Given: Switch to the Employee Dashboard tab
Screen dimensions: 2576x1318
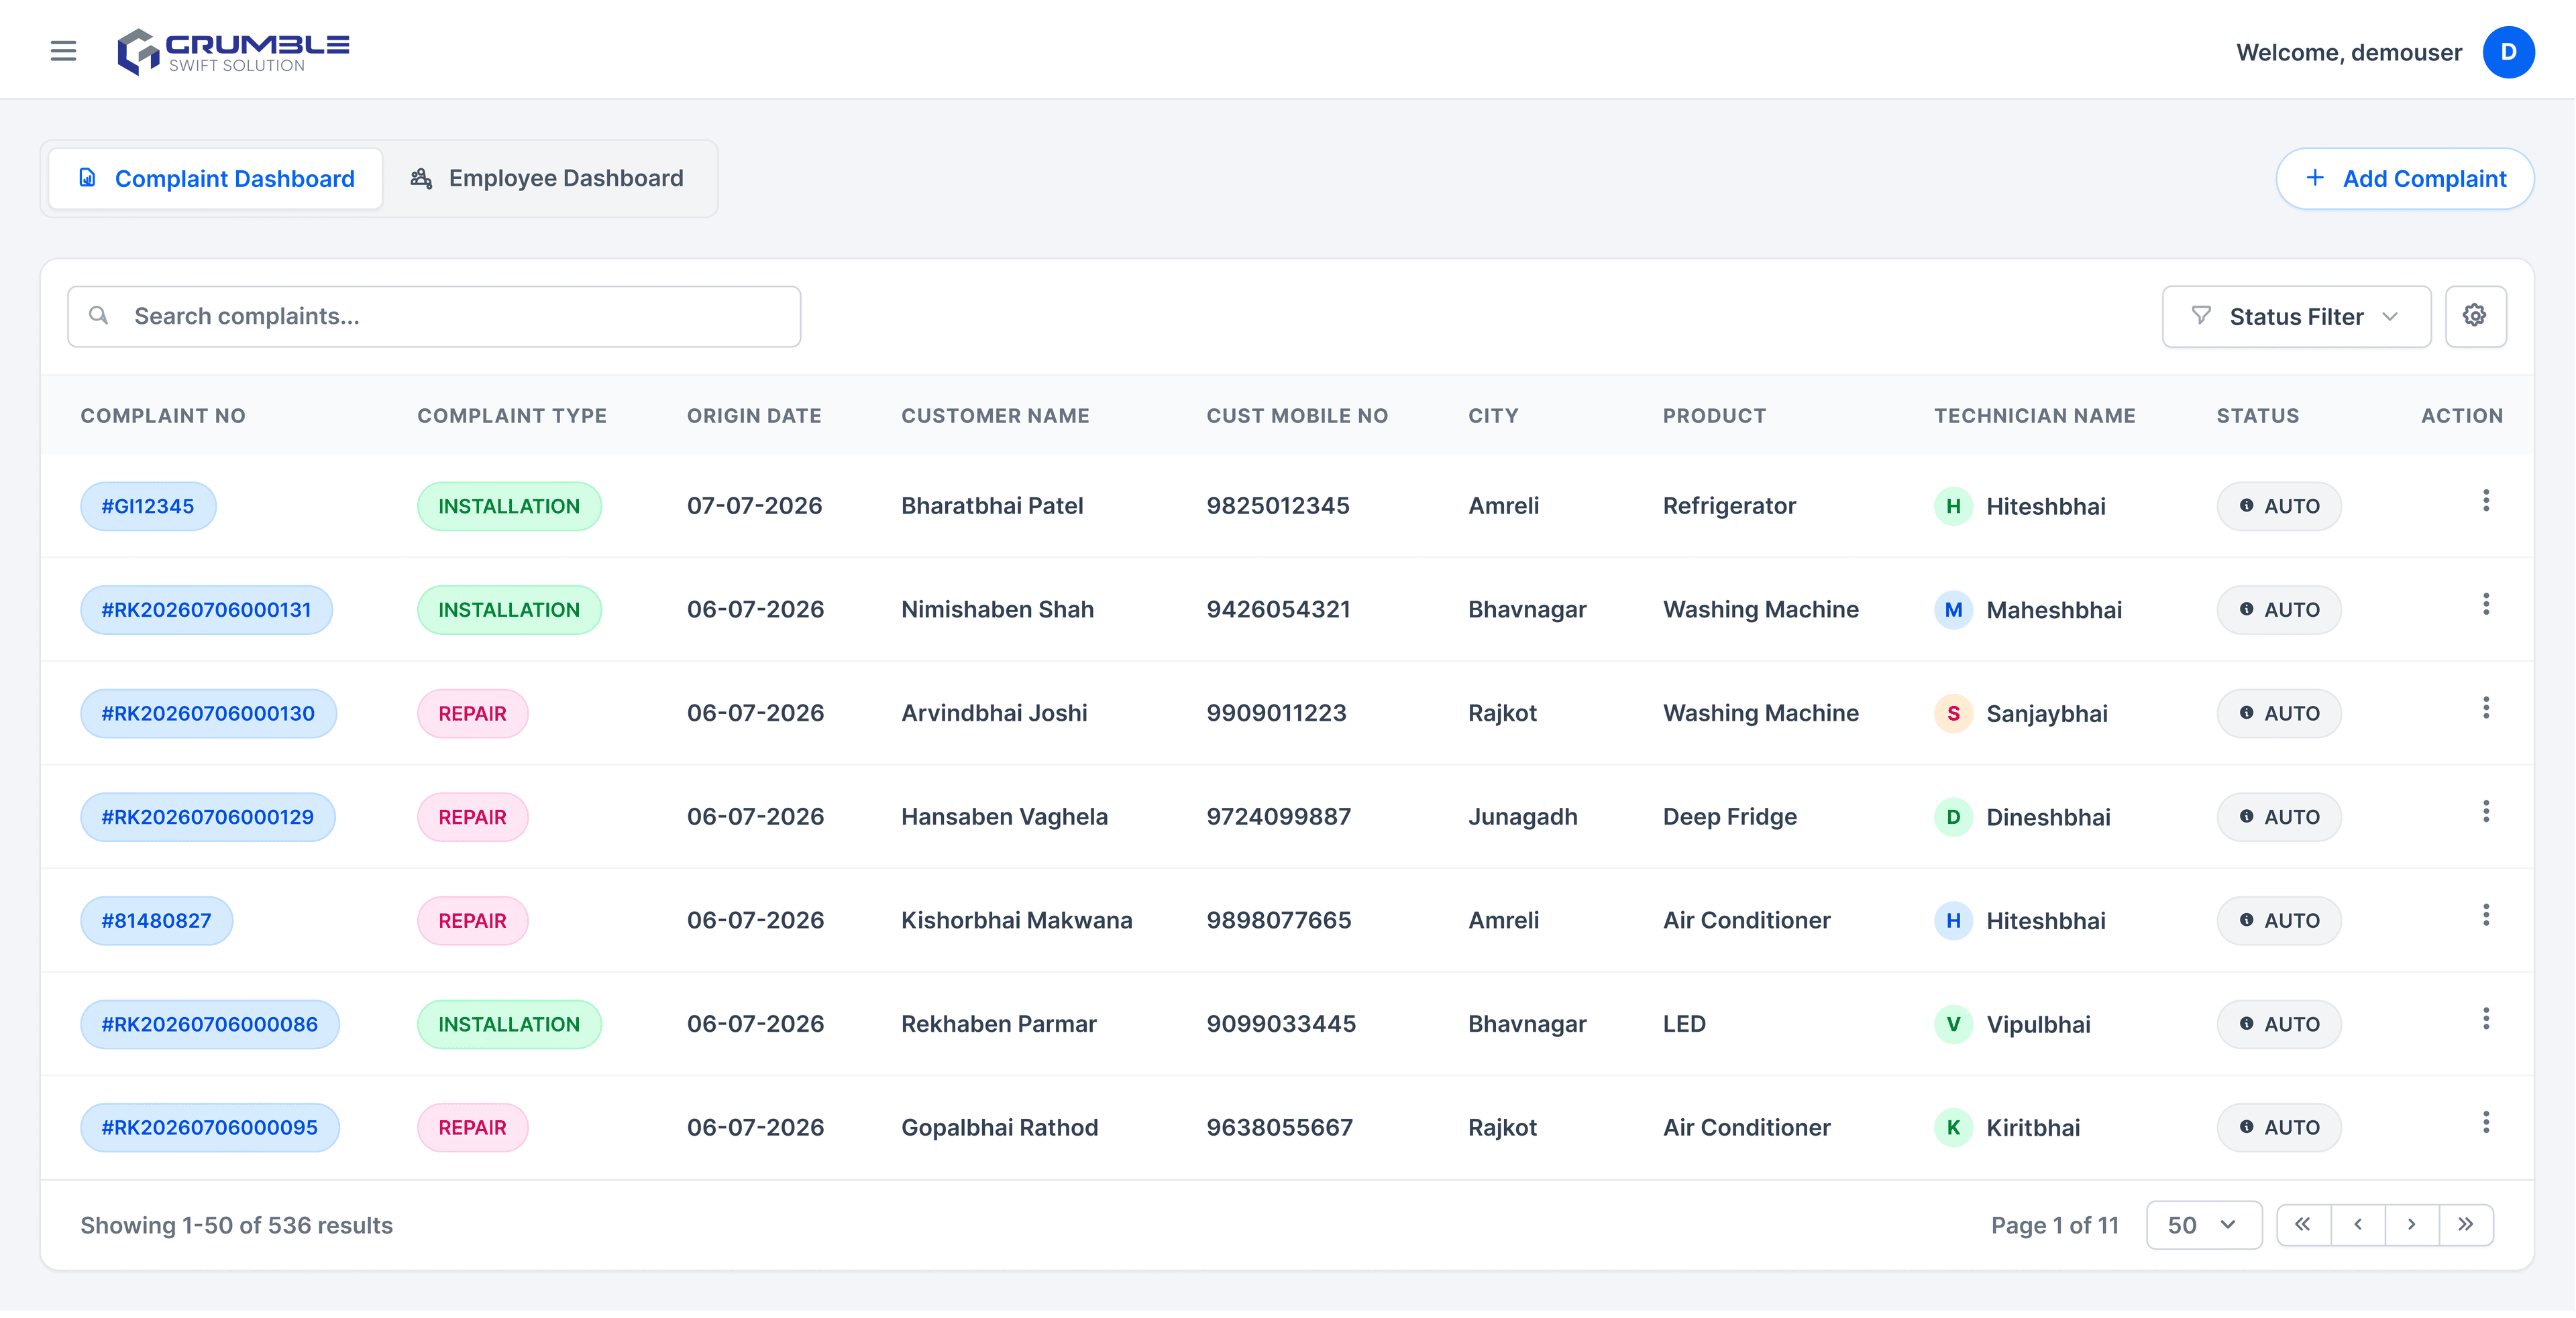Looking at the screenshot, I should click(x=547, y=179).
